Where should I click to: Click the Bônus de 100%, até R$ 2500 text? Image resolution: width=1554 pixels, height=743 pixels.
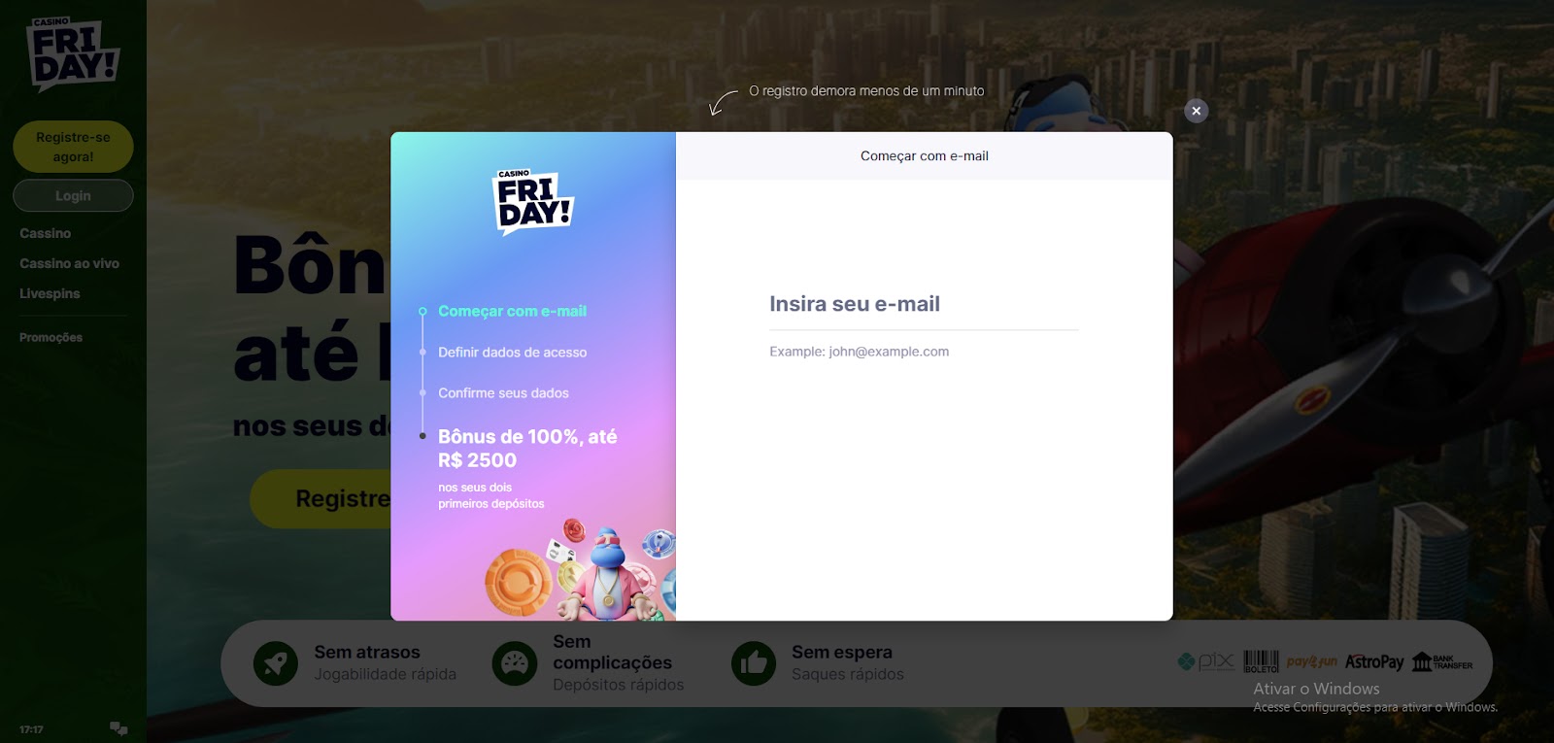click(x=527, y=449)
